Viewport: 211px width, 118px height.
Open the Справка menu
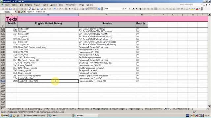click(x=90, y=5)
